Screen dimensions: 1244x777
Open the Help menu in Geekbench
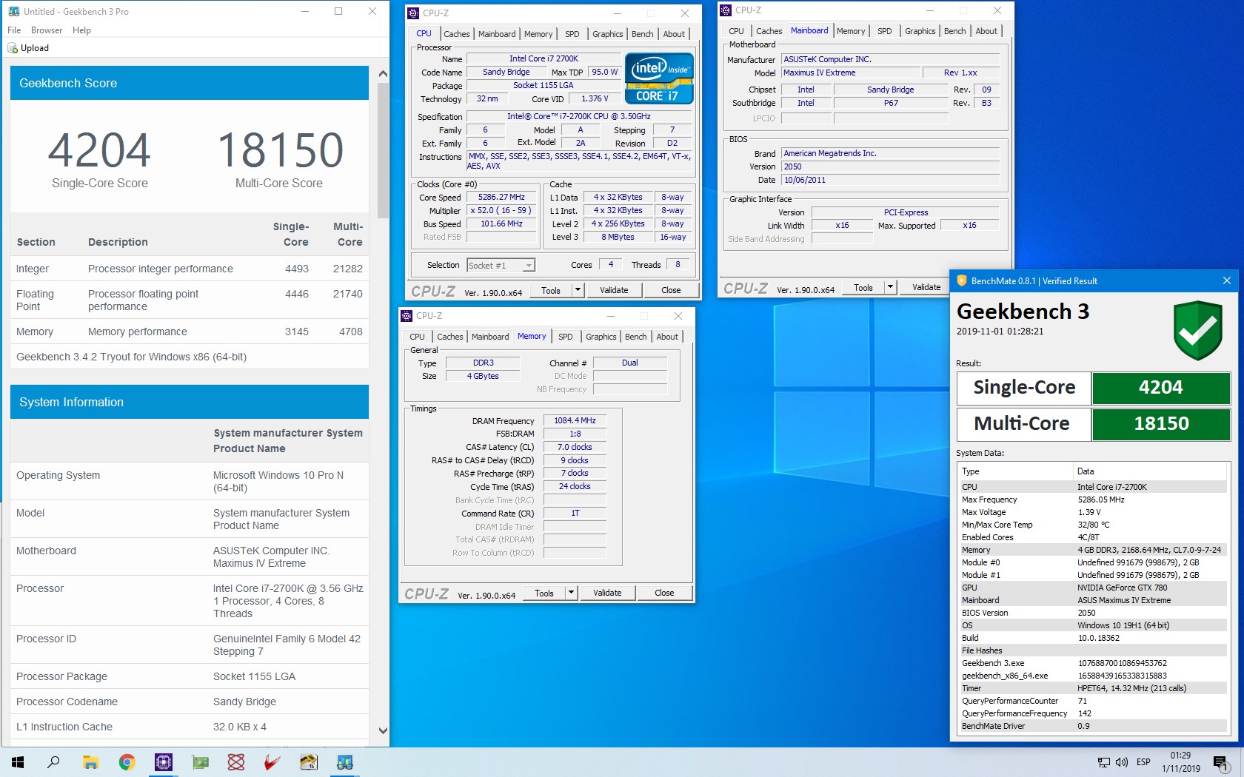(81, 30)
